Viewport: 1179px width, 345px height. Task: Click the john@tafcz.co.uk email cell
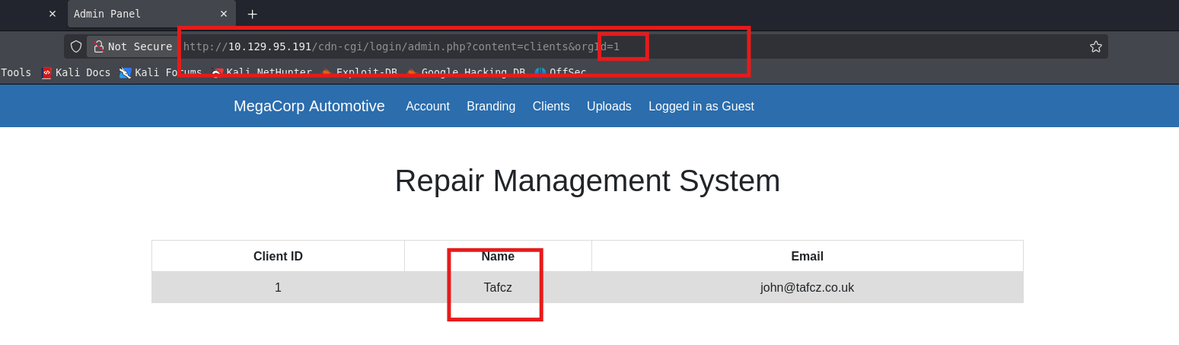tap(808, 287)
